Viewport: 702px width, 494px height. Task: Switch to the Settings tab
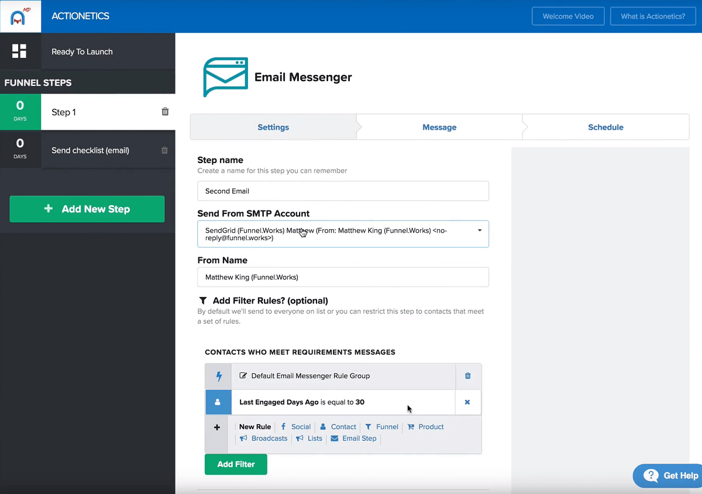click(273, 127)
